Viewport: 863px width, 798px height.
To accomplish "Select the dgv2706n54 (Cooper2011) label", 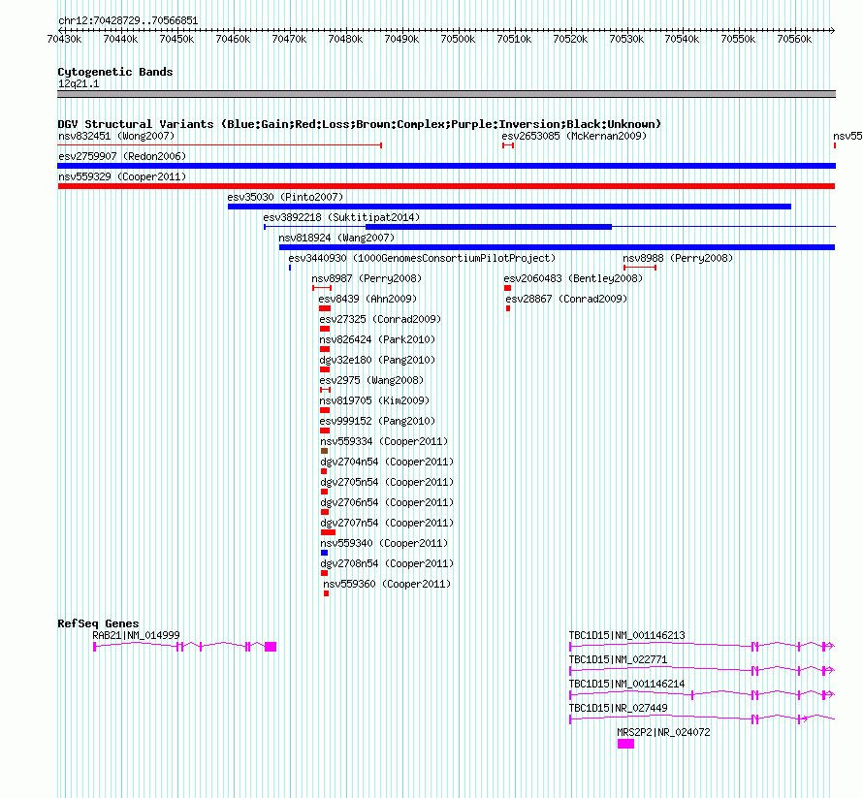I will [x=387, y=502].
